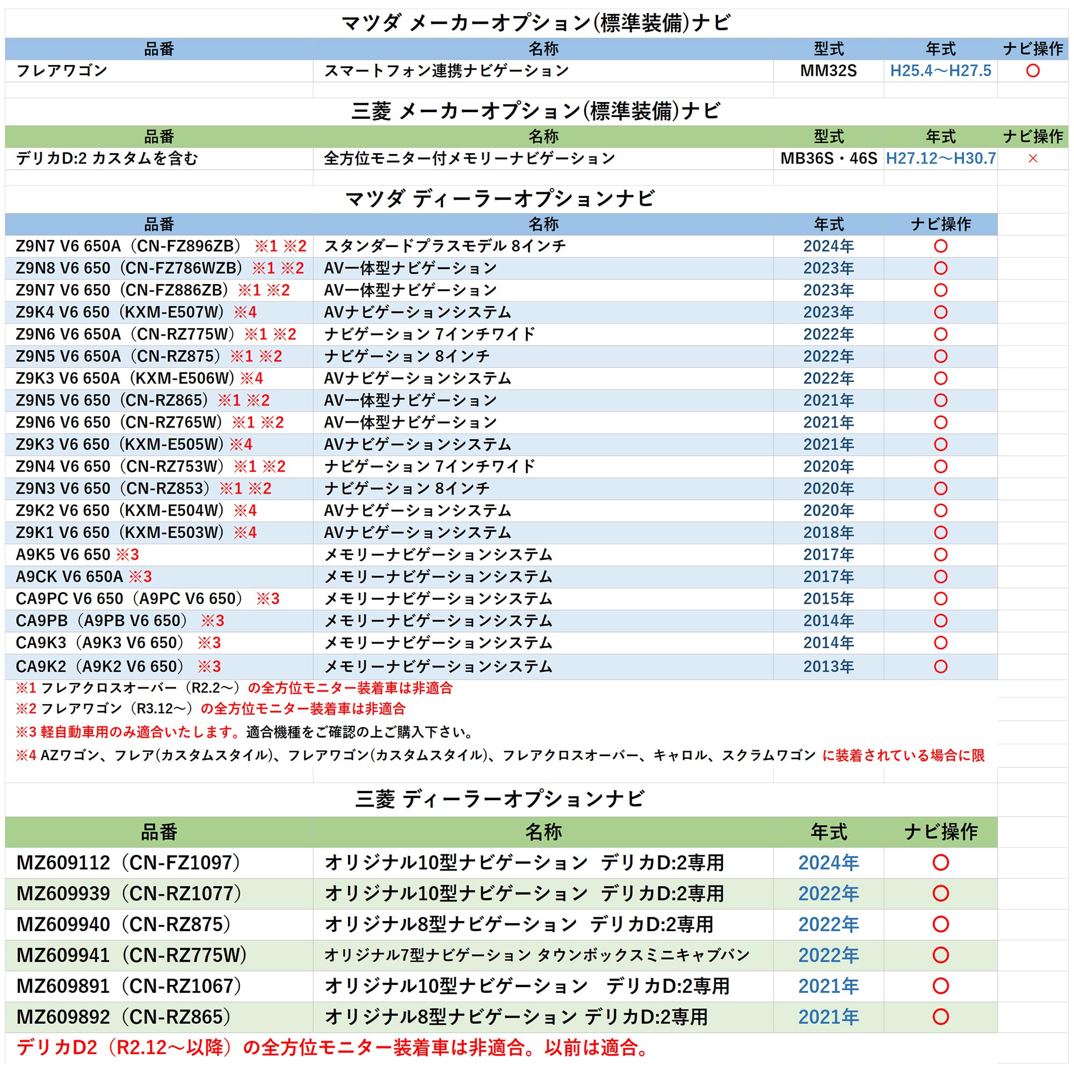
Task: Click the 〇 mark for A9K5 V6 650 row
Action: (x=940, y=555)
